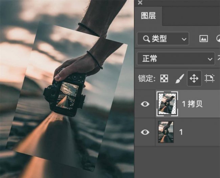The width and height of the screenshot is (220, 178).
Task: Close the Layers panel with the X
Action: (x=140, y=2)
